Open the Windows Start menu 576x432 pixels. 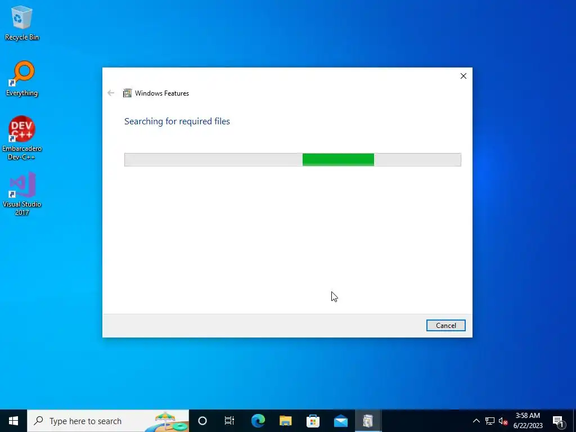point(13,421)
